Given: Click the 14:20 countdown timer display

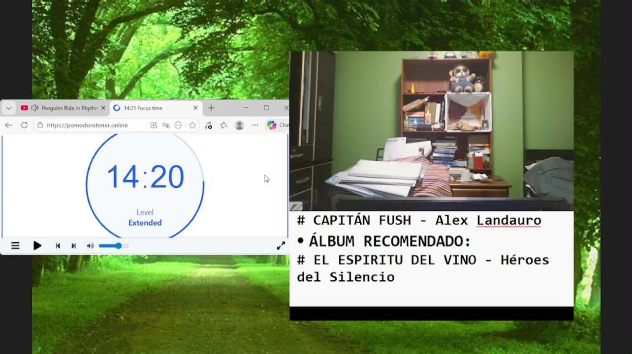Looking at the screenshot, I should point(145,177).
